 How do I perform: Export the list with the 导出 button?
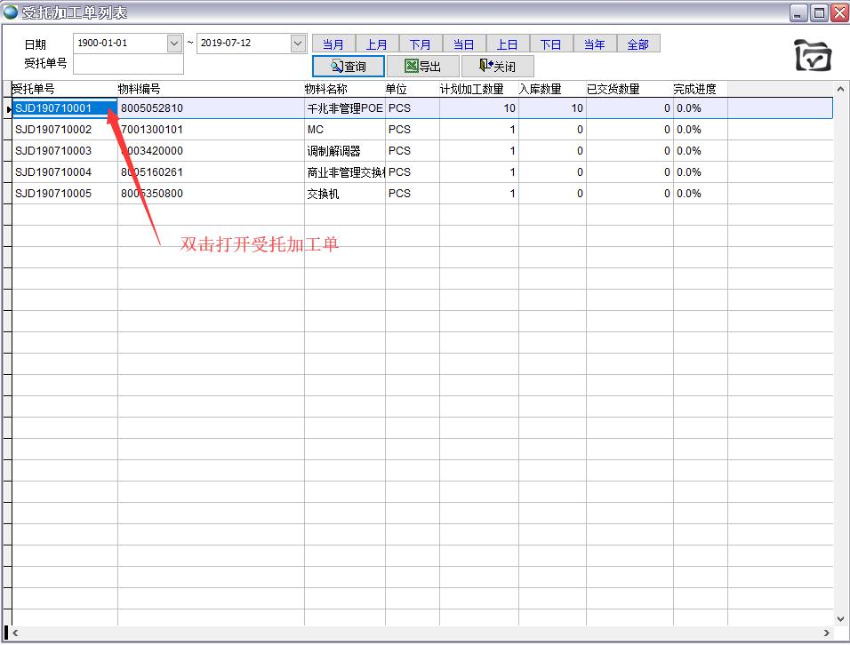[x=422, y=66]
